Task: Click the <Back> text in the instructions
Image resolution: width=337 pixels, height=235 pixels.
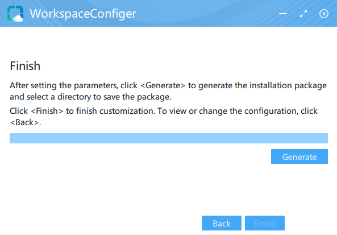Action: [x=24, y=122]
